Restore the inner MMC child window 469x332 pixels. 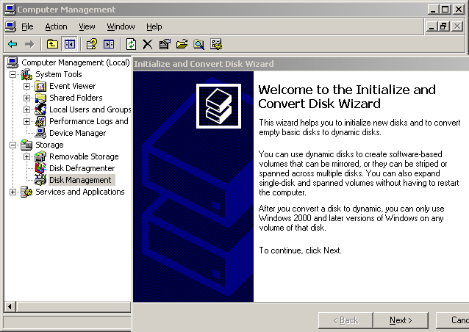443,26
